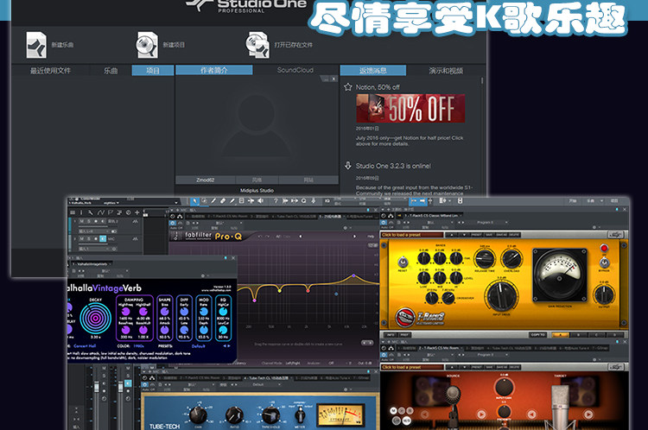Select the purple high-shelf EQ node

[353, 275]
